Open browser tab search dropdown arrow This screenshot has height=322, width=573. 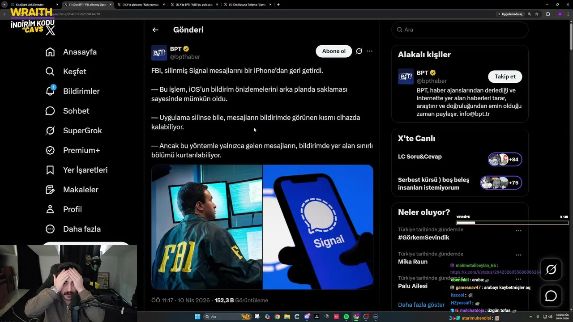[x=4, y=4]
